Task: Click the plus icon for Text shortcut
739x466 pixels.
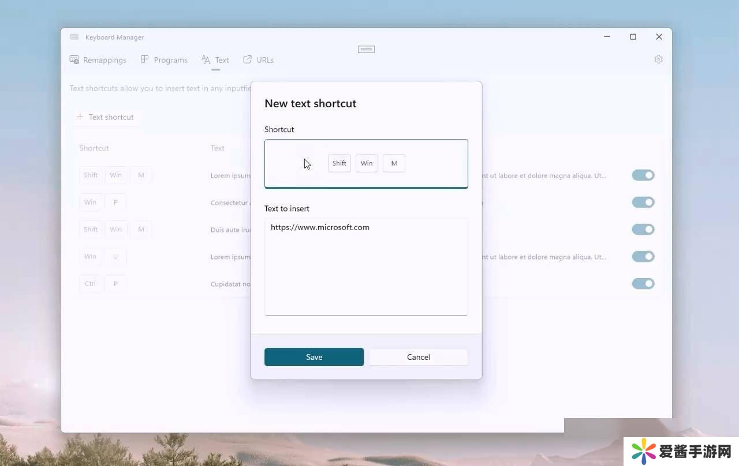Action: (80, 117)
